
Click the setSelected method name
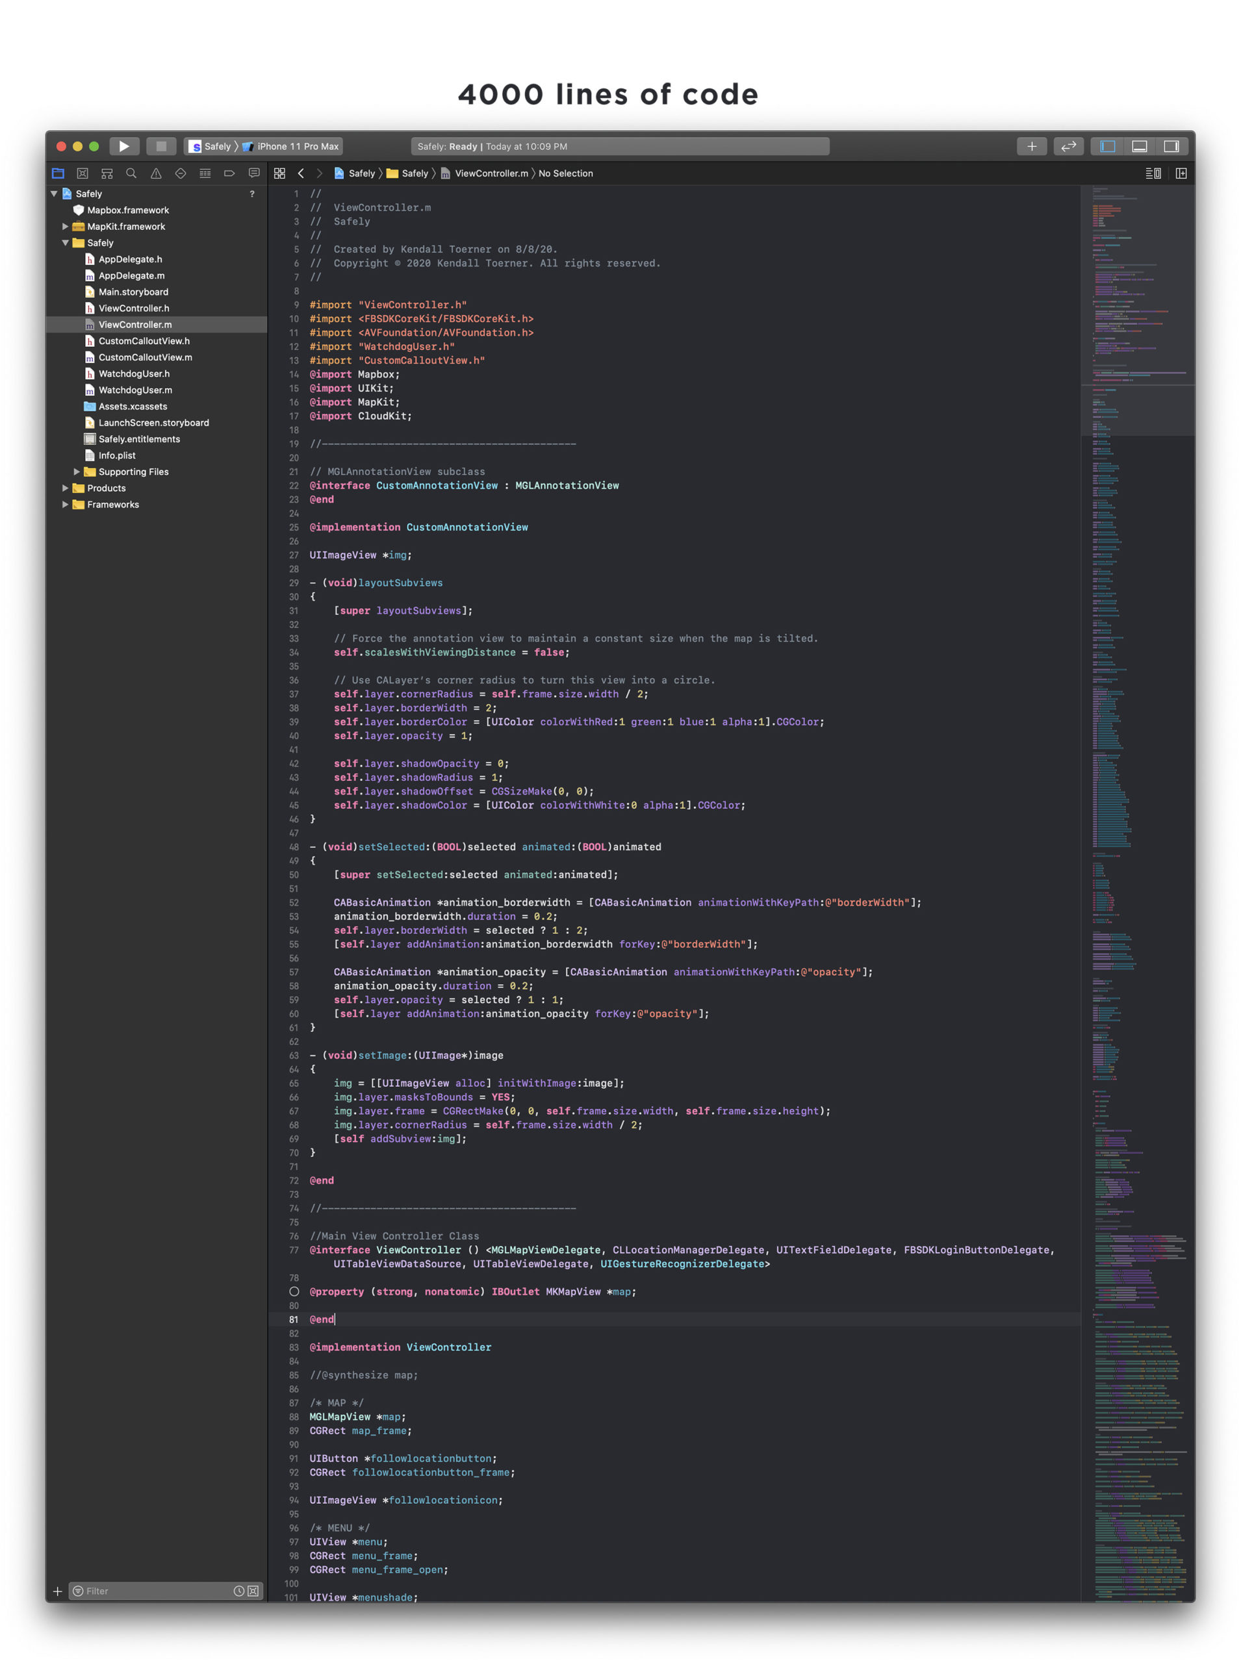pos(391,847)
